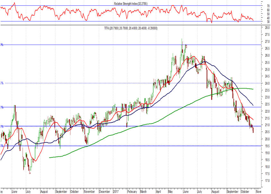Click the Relative Strength Index title label
This screenshot has height=194, width=271.
(x=131, y=4)
